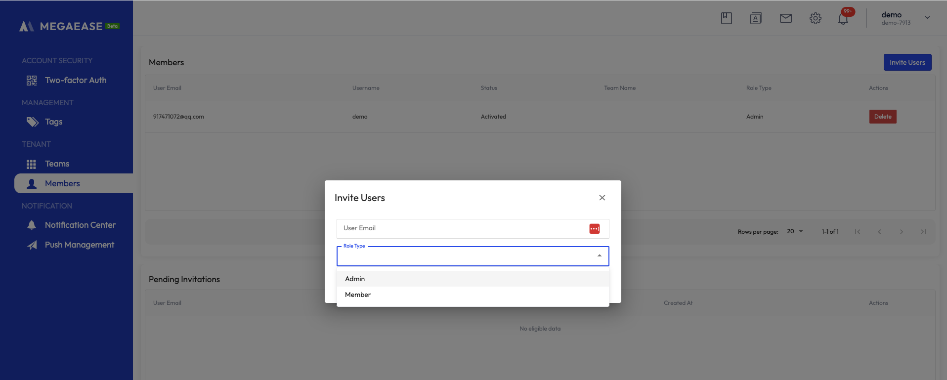The image size is (947, 380).
Task: Expand the demo account menu
Action: tap(927, 18)
